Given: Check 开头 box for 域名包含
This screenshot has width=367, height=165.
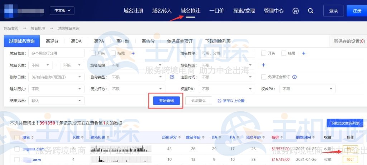Looking at the screenshot, I should coord(93,53).
